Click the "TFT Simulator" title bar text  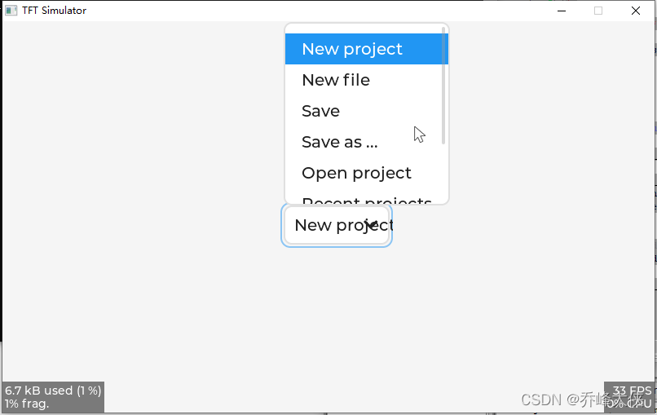54,11
